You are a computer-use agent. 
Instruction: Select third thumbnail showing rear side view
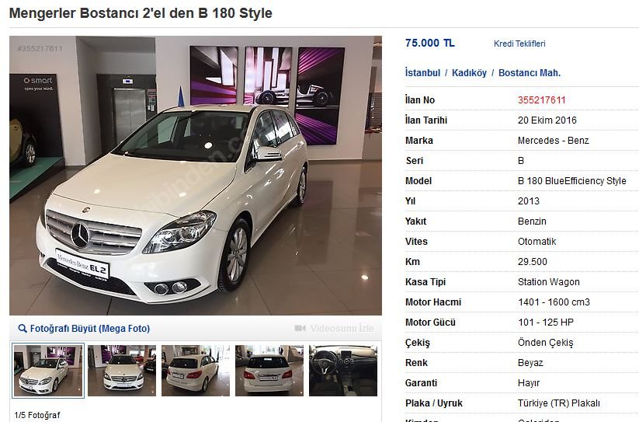point(196,370)
